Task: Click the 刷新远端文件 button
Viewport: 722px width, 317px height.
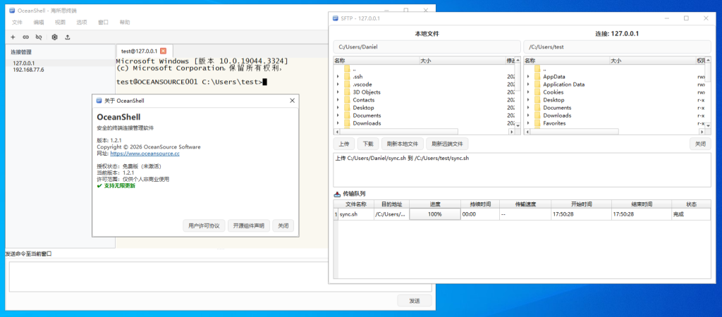Action: (447, 144)
